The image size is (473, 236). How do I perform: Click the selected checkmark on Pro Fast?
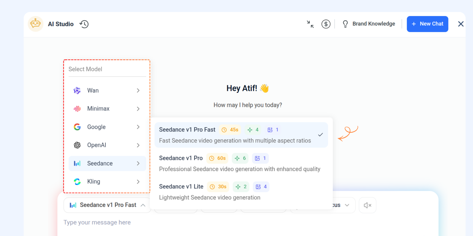point(320,135)
